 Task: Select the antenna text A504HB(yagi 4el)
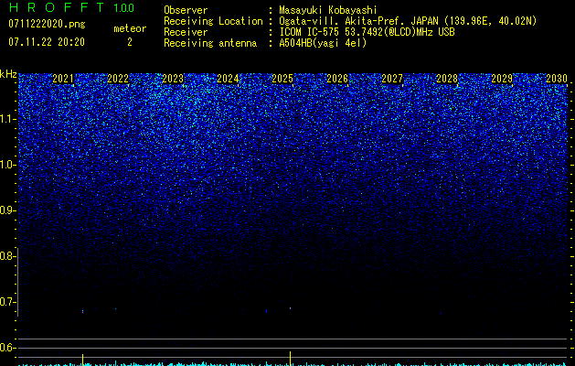pyautogui.click(x=323, y=43)
